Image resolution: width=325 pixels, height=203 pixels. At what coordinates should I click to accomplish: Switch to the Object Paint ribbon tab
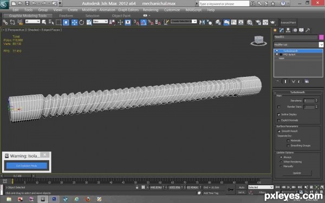pyautogui.click(x=121, y=16)
